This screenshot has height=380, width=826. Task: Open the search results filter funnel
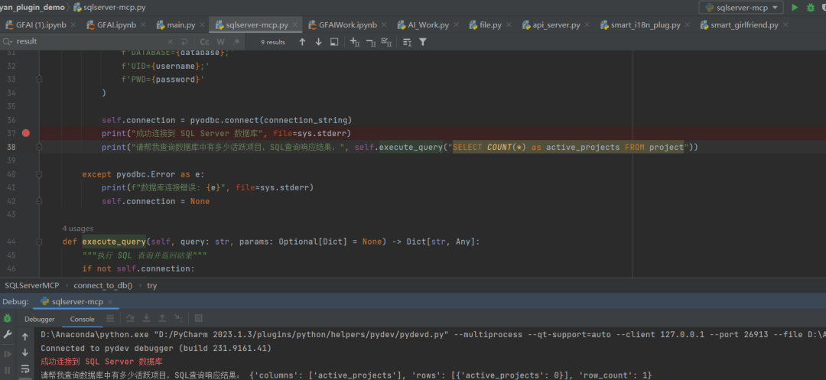[x=422, y=42]
